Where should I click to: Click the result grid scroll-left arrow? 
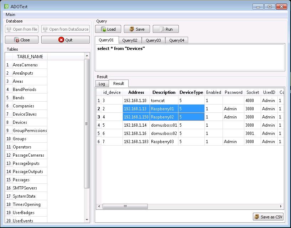(99, 206)
